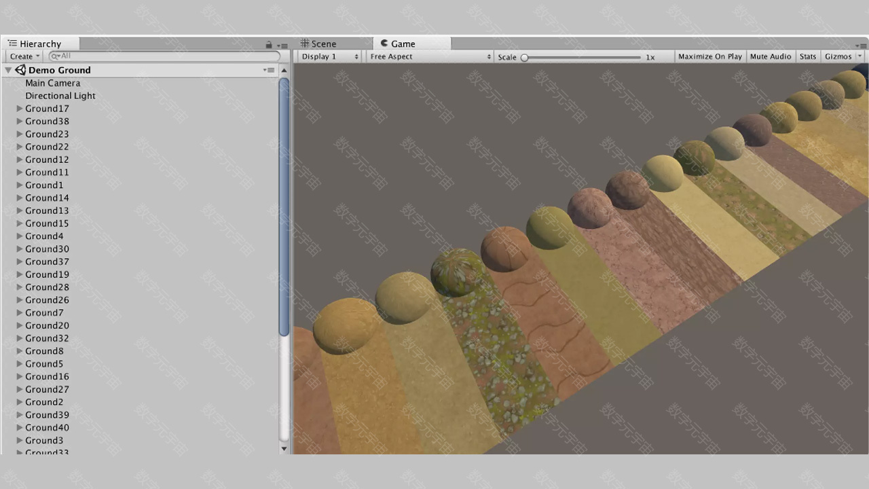Screen dimensions: 869x489
Task: Select Main Camera in the Hierarchy
Action: pos(53,83)
